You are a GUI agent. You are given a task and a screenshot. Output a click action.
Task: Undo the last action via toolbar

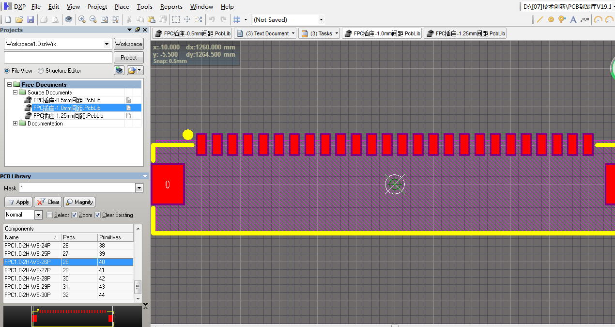coord(212,19)
